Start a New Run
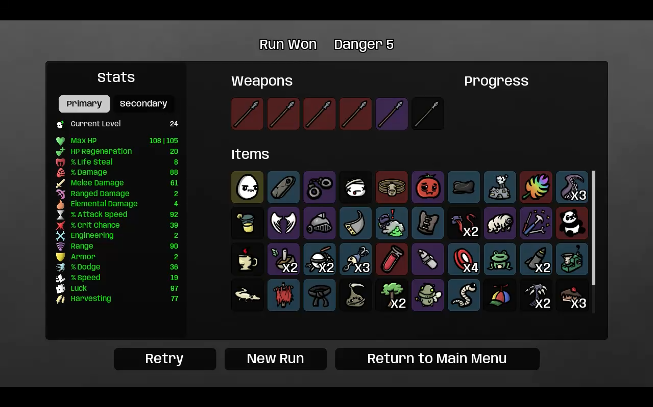 click(275, 359)
